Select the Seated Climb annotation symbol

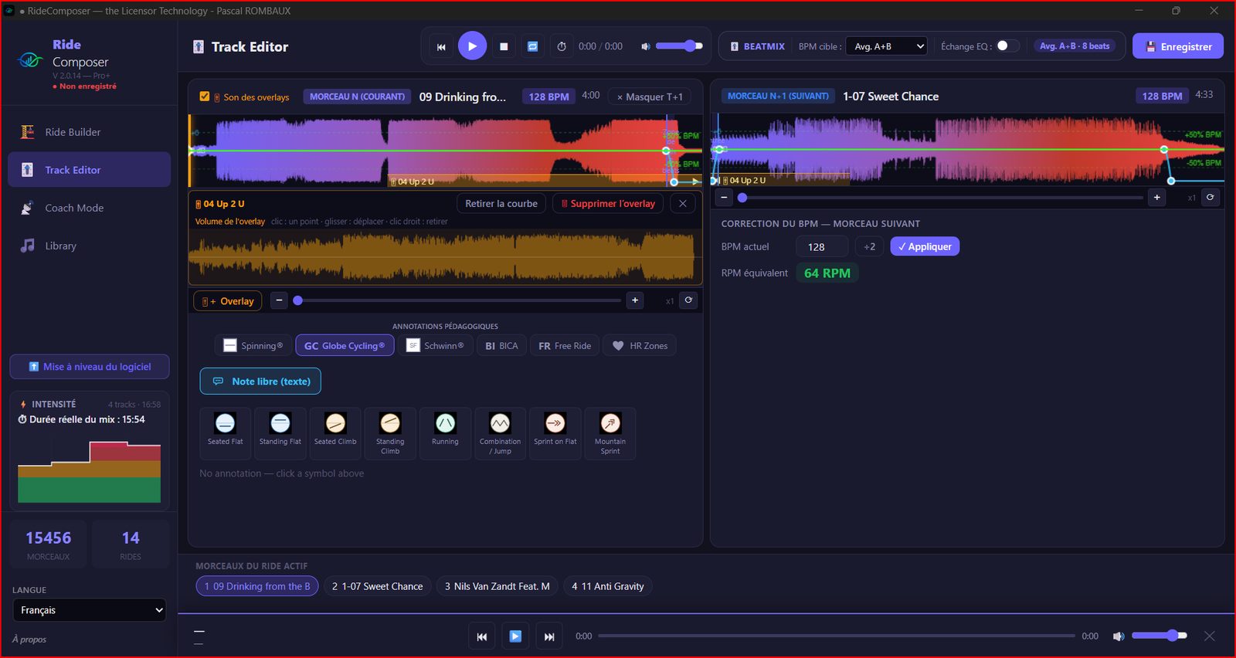pos(335,433)
